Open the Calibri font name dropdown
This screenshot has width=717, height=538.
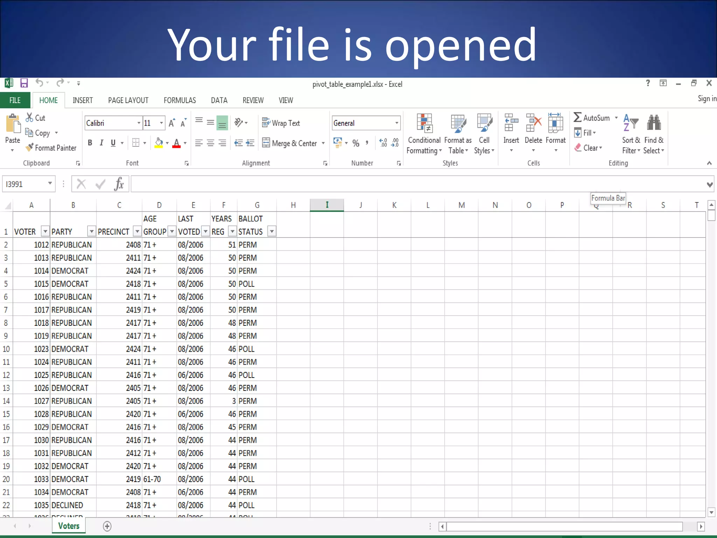click(x=139, y=123)
